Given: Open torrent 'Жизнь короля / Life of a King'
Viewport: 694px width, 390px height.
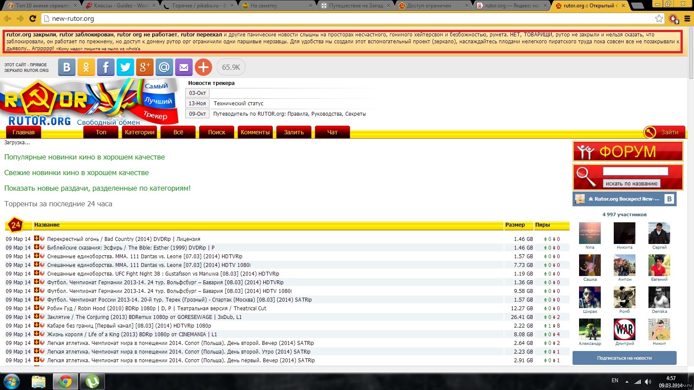Looking at the screenshot, I should pos(132,335).
